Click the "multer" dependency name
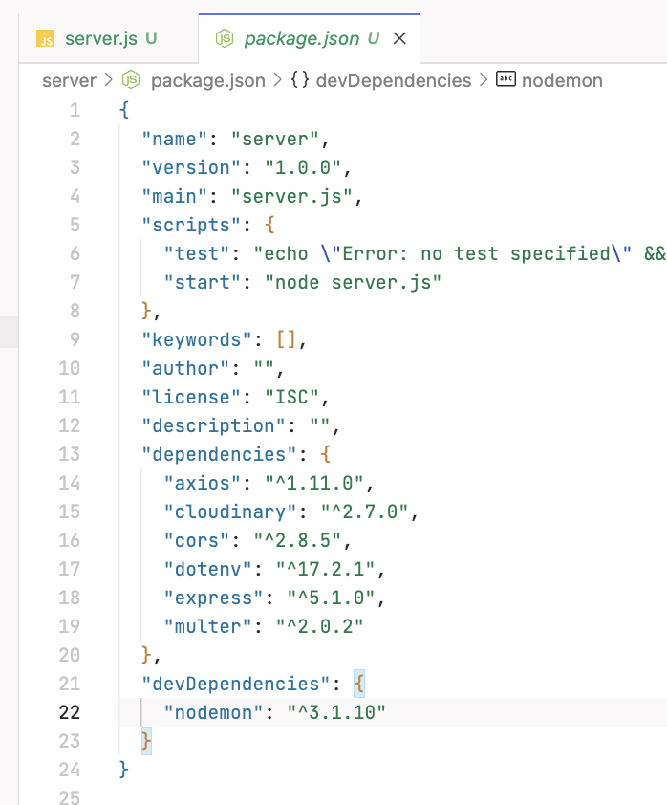Image resolution: width=667 pixels, height=805 pixels. click(x=207, y=626)
